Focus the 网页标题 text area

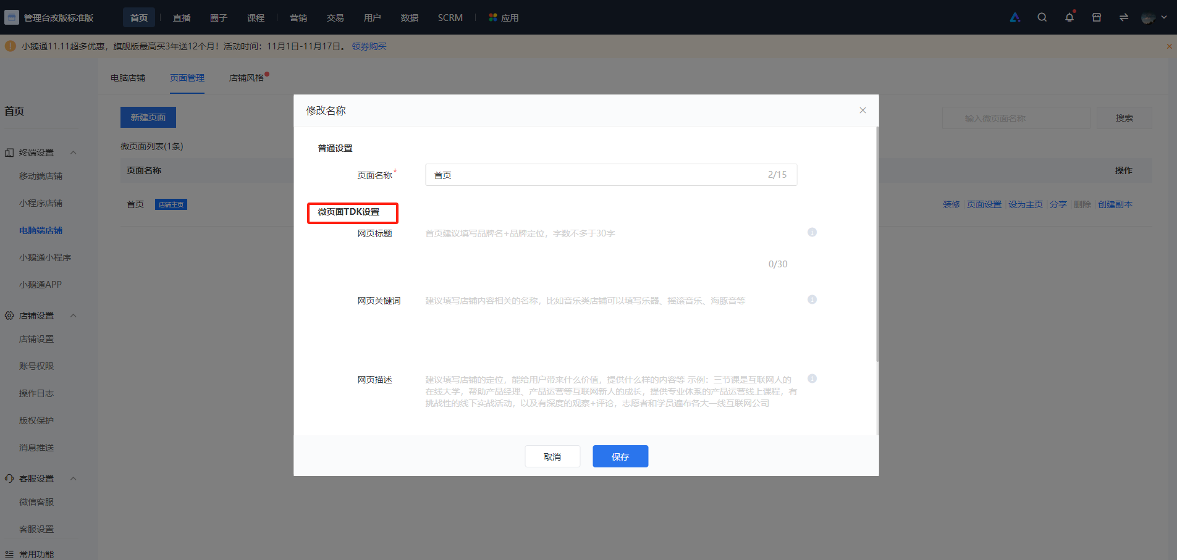611,249
